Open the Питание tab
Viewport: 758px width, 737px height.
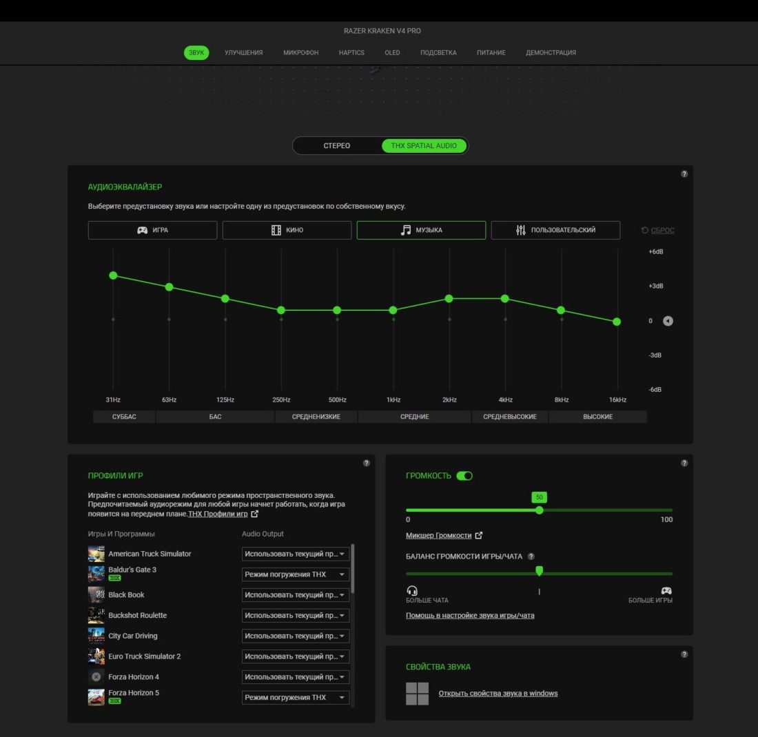pyautogui.click(x=491, y=52)
